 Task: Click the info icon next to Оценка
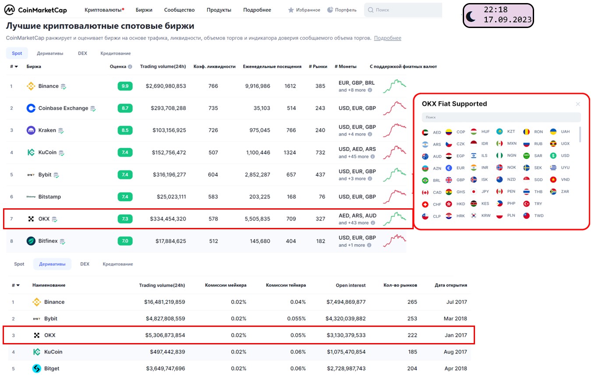130,67
